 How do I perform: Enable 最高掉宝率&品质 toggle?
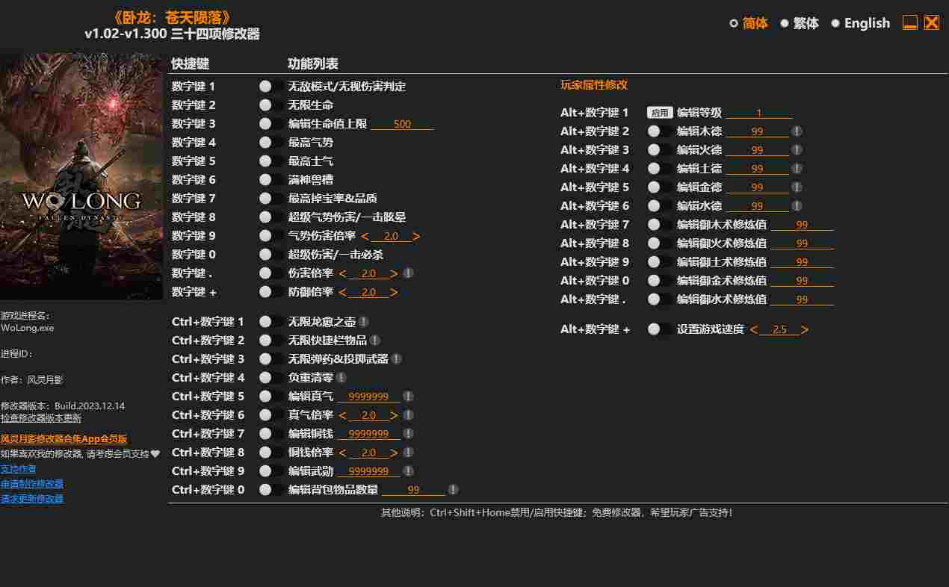tap(271, 199)
